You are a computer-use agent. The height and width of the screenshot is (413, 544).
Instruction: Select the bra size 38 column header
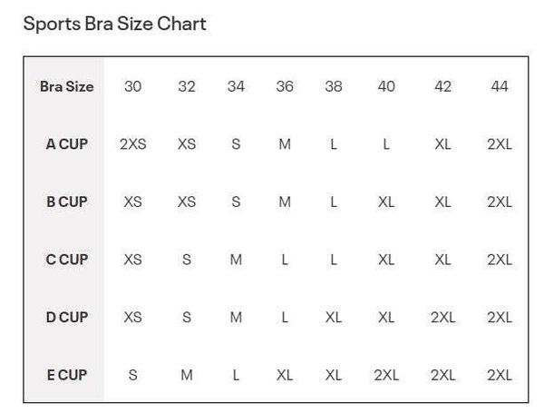point(334,86)
